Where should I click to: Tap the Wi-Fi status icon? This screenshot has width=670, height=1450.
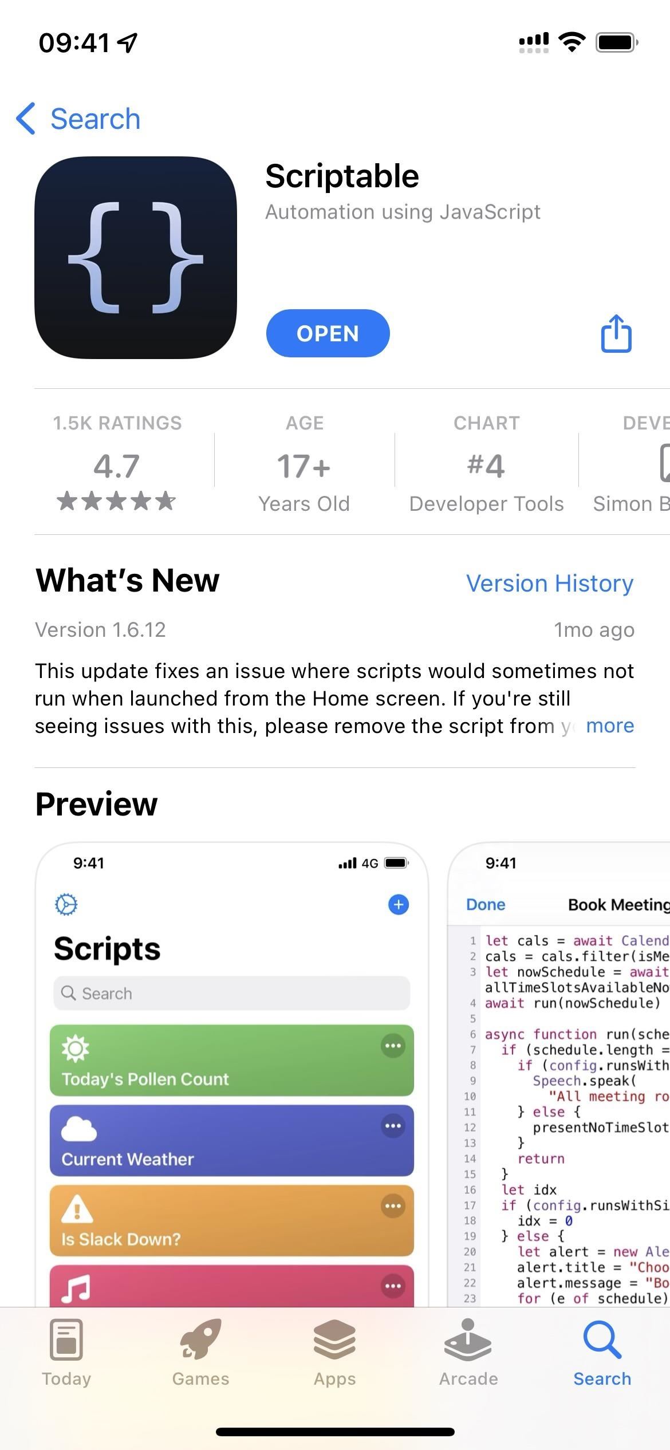click(572, 42)
